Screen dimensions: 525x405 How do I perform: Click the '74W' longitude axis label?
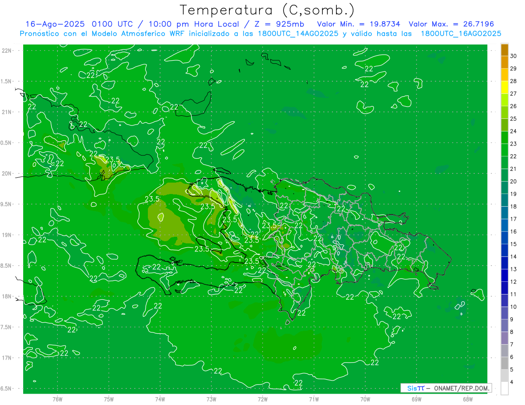160,399
